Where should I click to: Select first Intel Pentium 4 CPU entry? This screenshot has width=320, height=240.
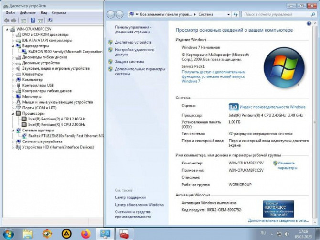click(57, 119)
